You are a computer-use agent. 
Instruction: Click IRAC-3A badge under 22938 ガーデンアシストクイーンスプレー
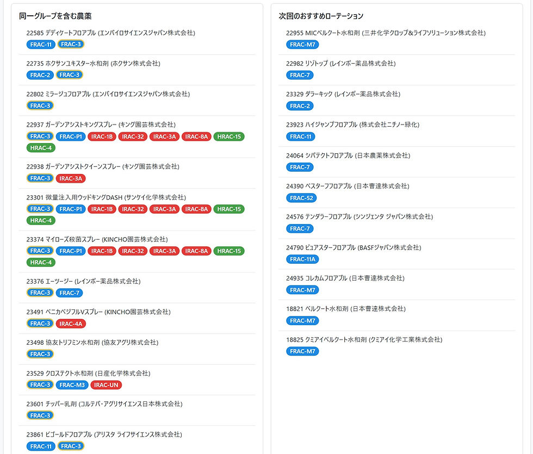pyautogui.click(x=71, y=178)
